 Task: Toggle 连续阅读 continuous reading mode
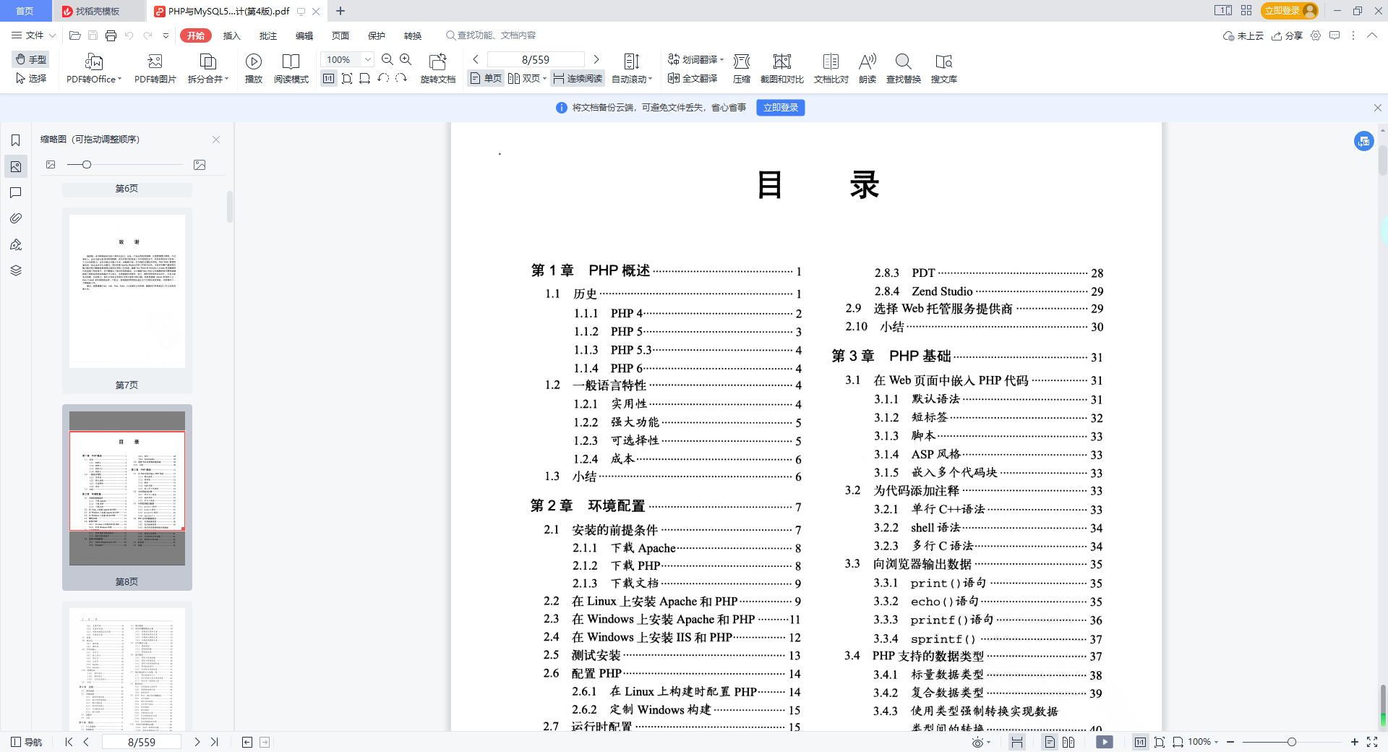pos(578,79)
